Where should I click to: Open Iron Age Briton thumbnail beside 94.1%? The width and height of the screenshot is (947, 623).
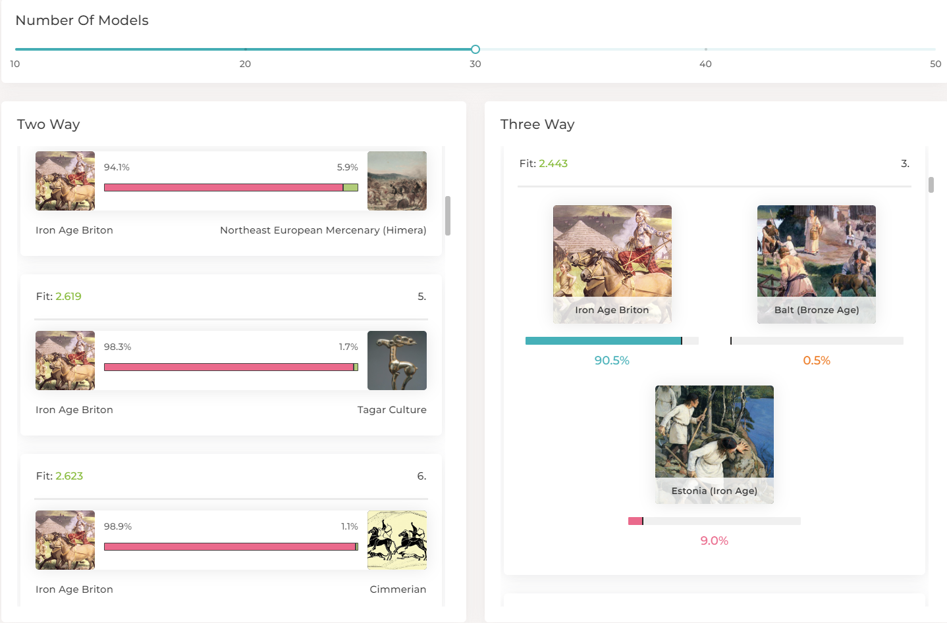65,181
